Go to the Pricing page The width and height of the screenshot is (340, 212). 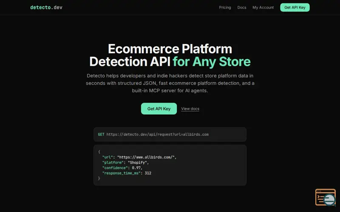[x=225, y=7]
